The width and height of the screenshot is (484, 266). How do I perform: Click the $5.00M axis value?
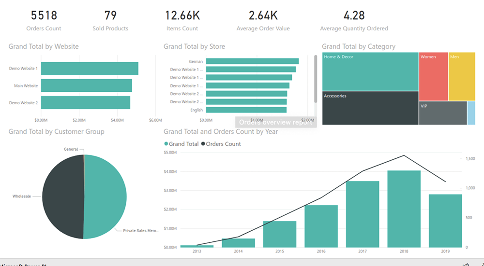pos(170,153)
